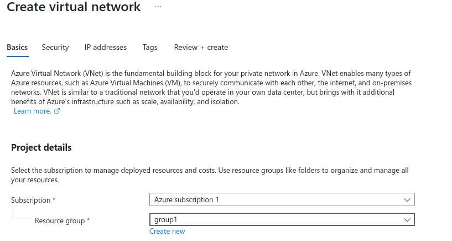Go to the IP addresses tab
The height and width of the screenshot is (241, 452).
coord(106,48)
